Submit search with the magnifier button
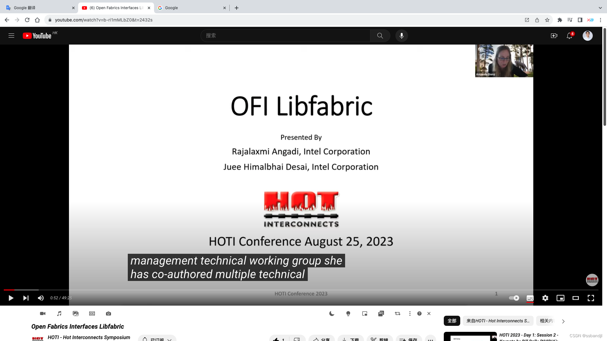The image size is (607, 341). point(380,36)
